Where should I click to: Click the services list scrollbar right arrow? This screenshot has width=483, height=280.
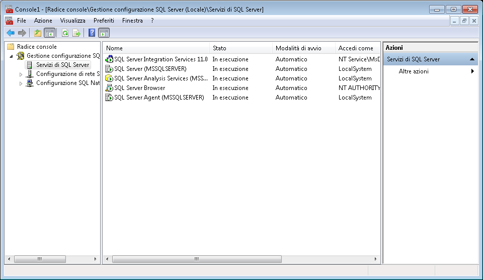[x=375, y=259]
